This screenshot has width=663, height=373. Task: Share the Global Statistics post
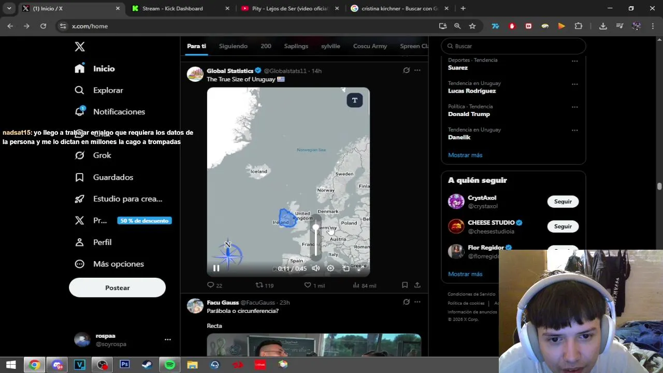coord(417,285)
